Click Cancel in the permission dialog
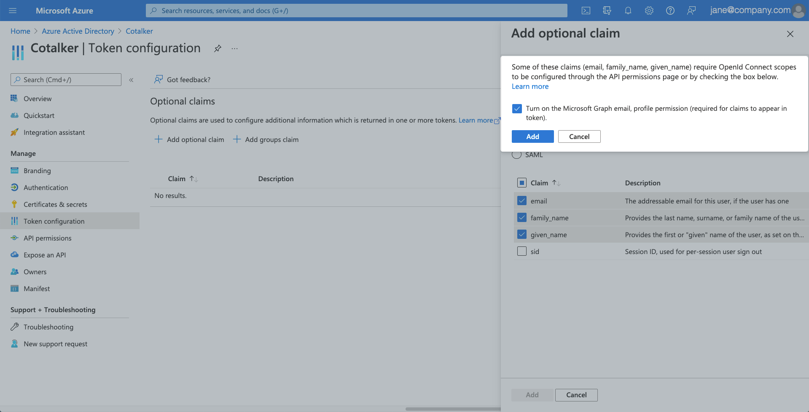 click(x=579, y=136)
